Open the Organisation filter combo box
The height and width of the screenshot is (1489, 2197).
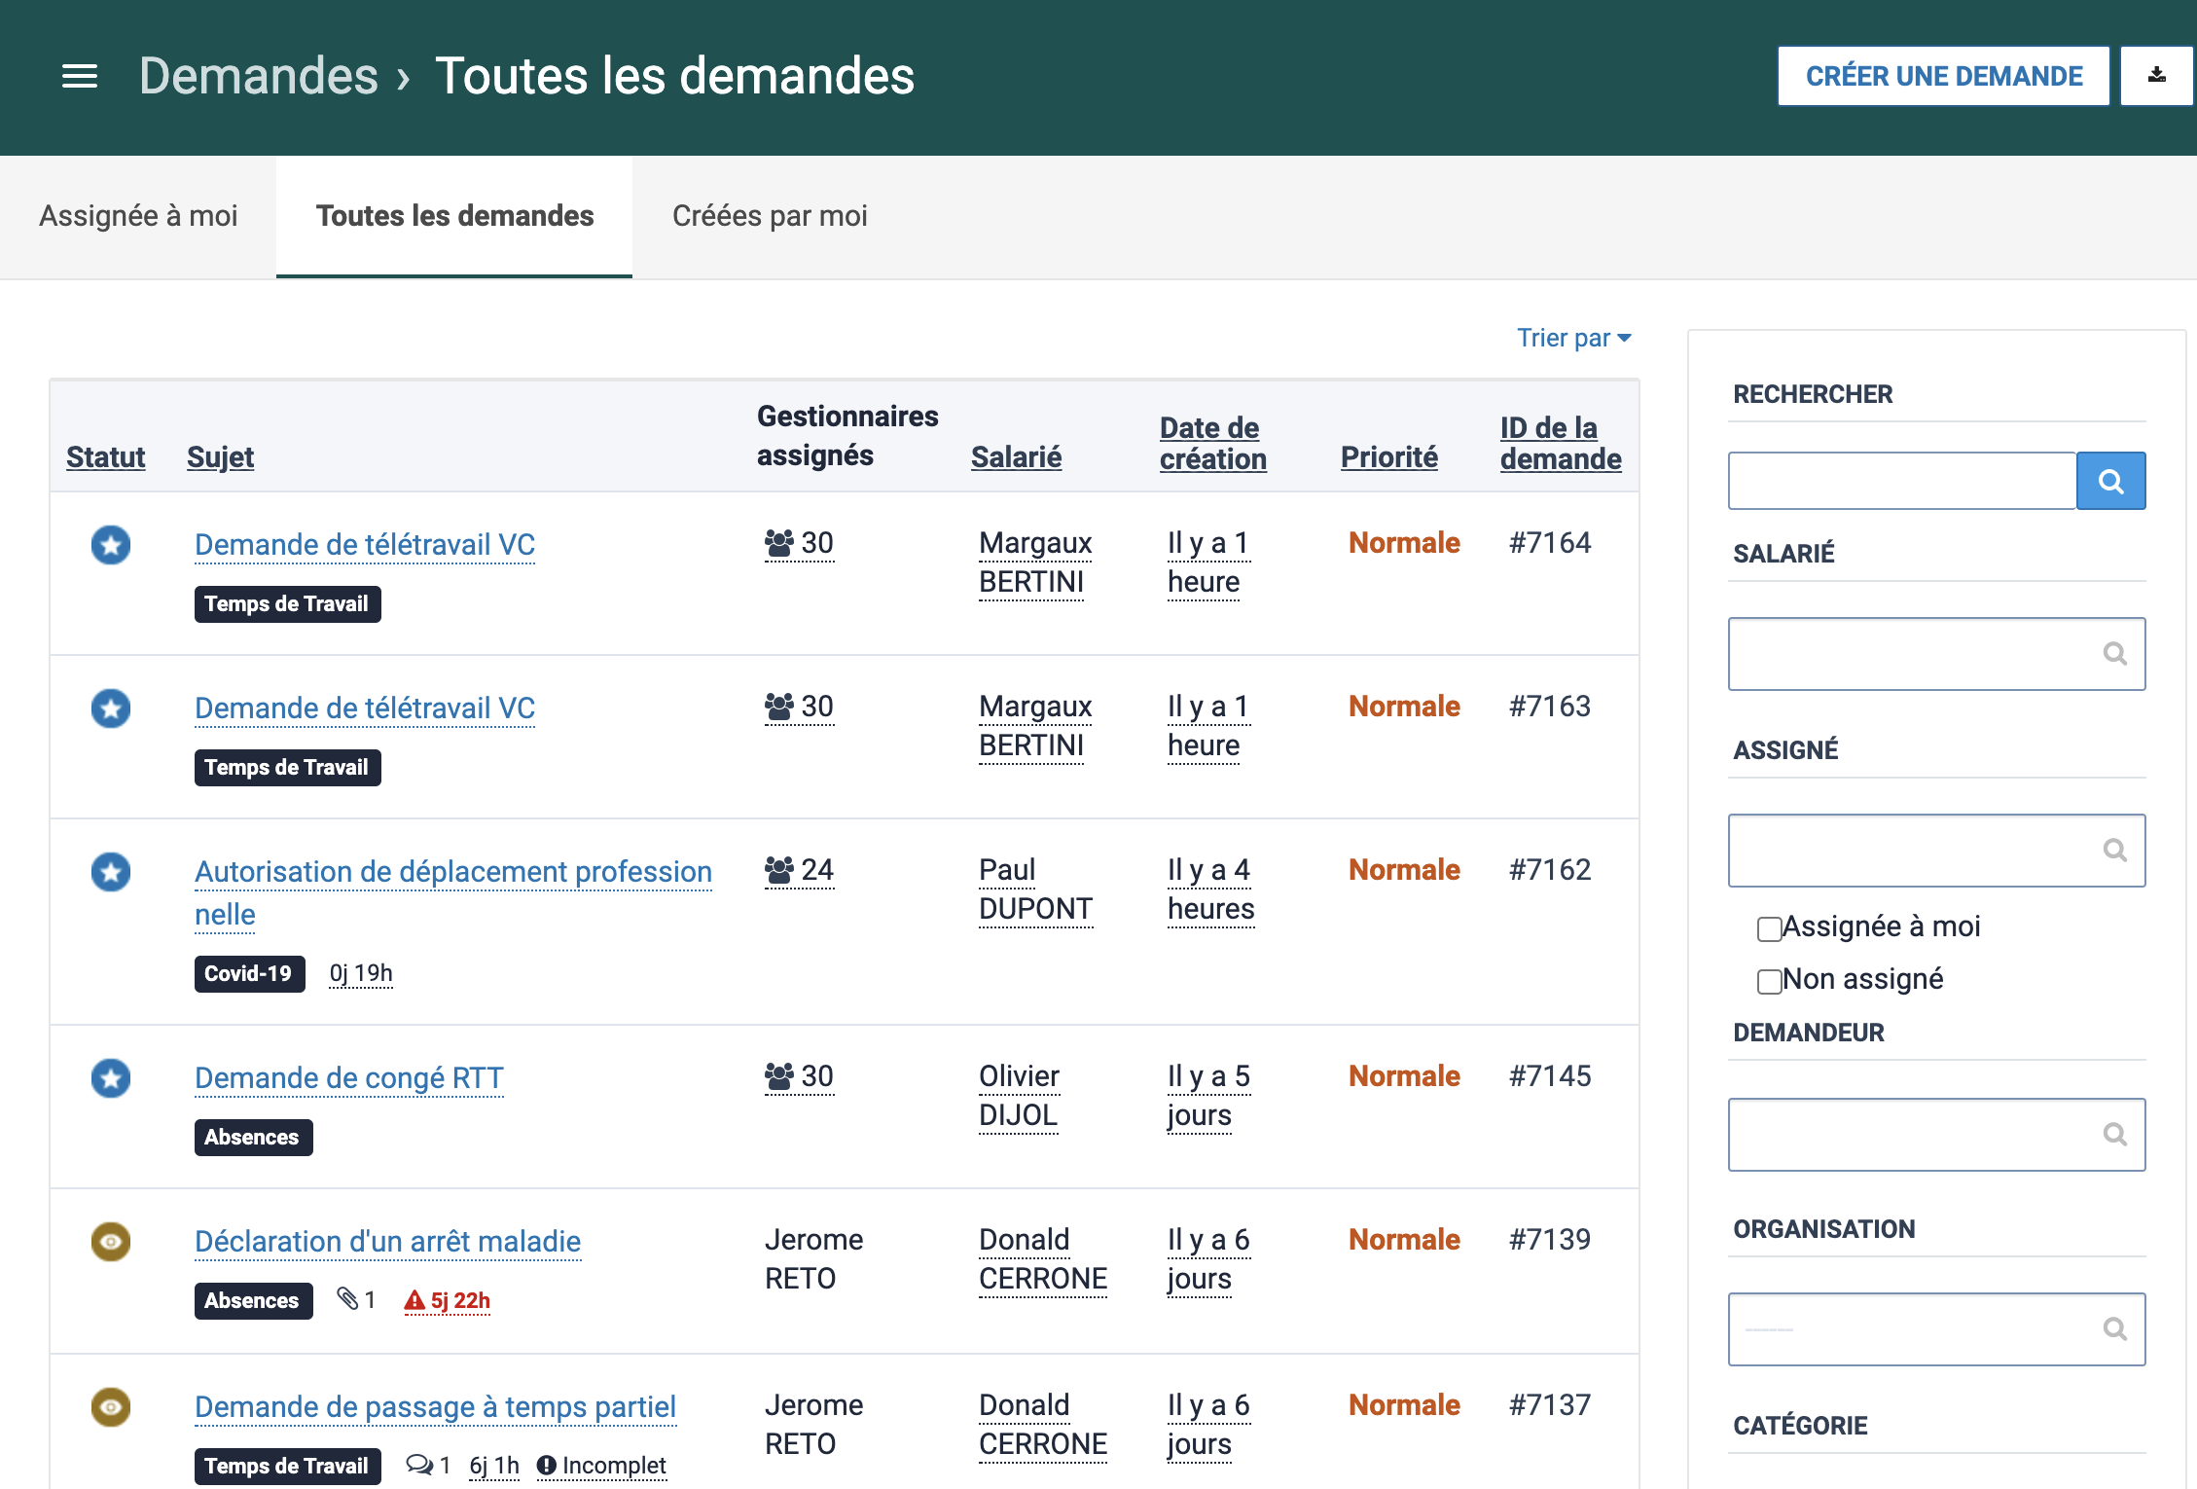(x=1936, y=1329)
